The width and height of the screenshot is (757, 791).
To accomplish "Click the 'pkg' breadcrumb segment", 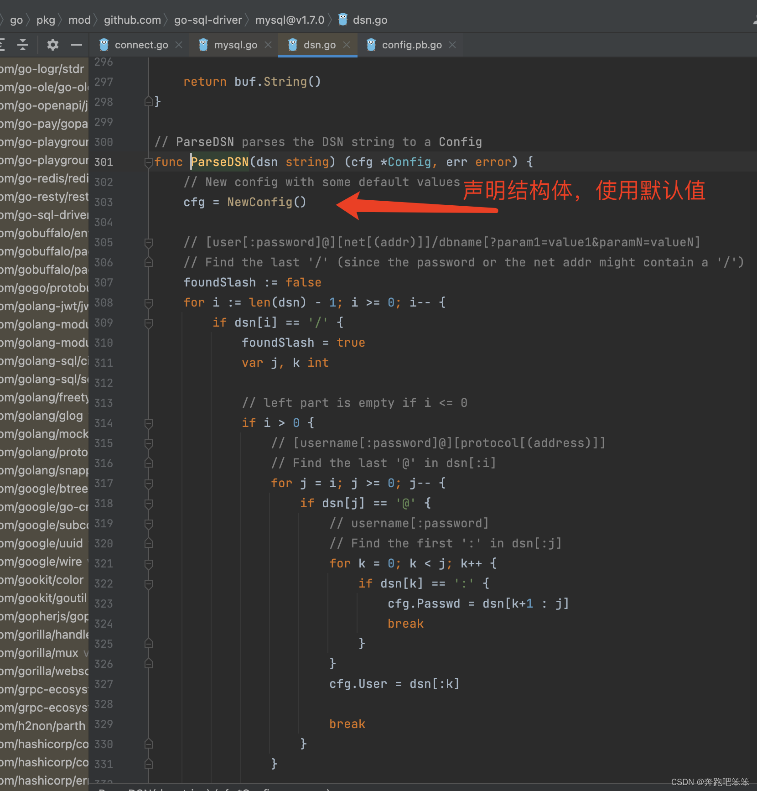I will pos(46,20).
